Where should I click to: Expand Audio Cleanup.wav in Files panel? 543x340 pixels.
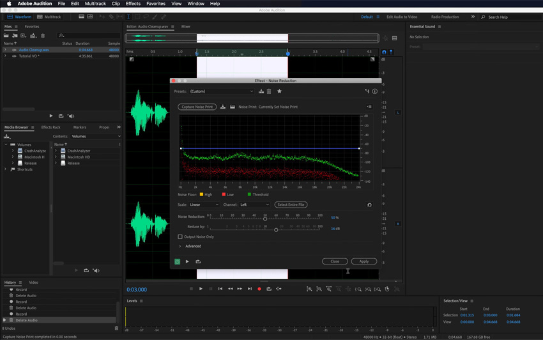[5, 50]
